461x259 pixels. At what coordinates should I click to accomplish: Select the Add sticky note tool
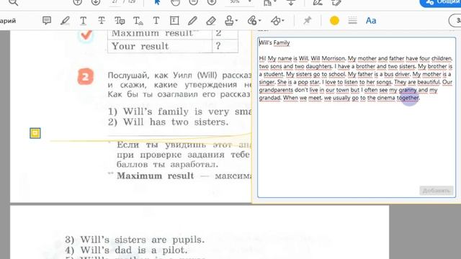click(x=46, y=21)
